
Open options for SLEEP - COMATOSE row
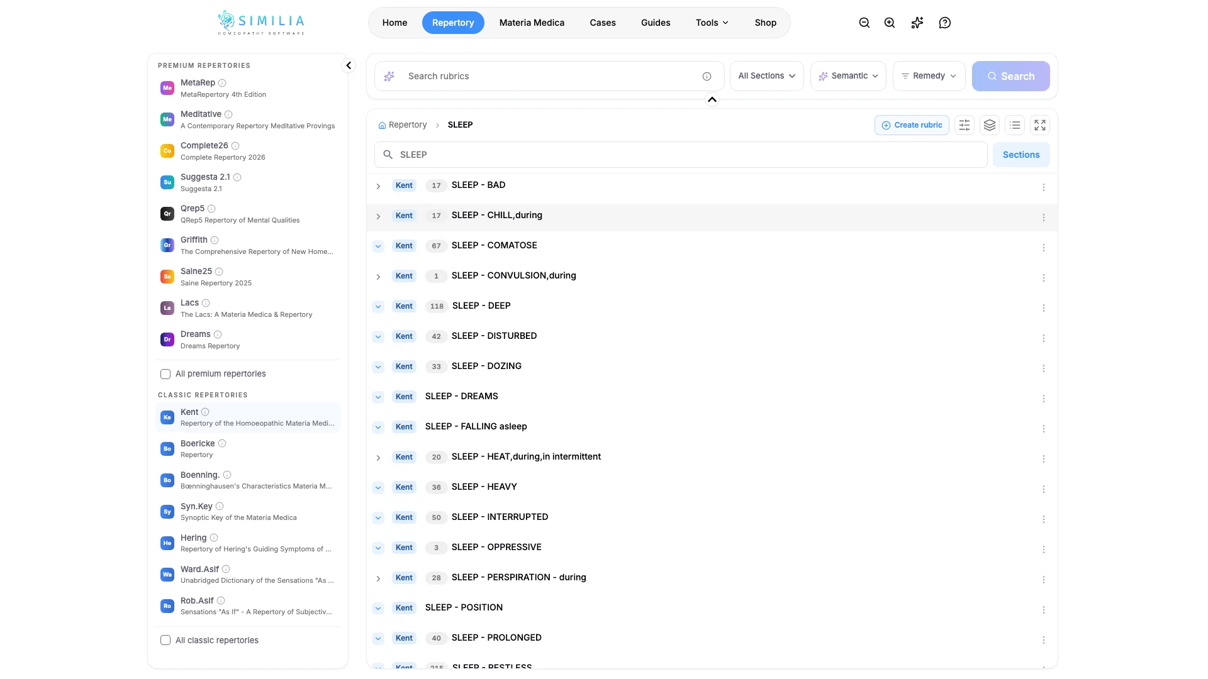pos(1044,248)
